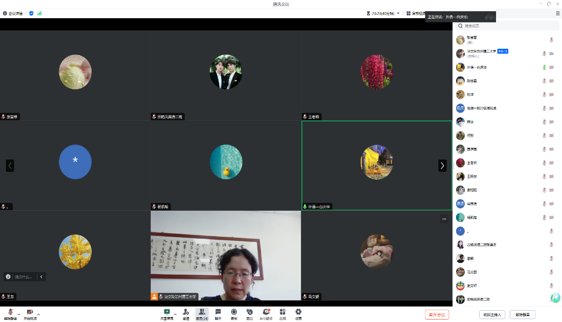This screenshot has width=562, height=322.
Task: Click the AI assistant (AI小助手) icon
Action: point(266,312)
